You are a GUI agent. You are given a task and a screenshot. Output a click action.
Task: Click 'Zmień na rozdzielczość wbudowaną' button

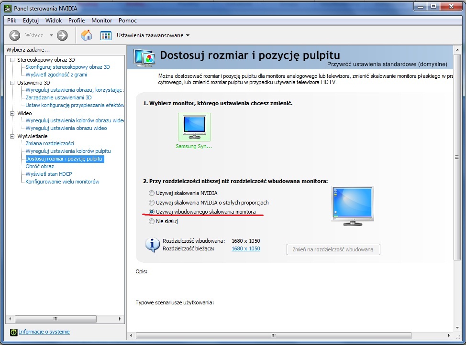333,249
